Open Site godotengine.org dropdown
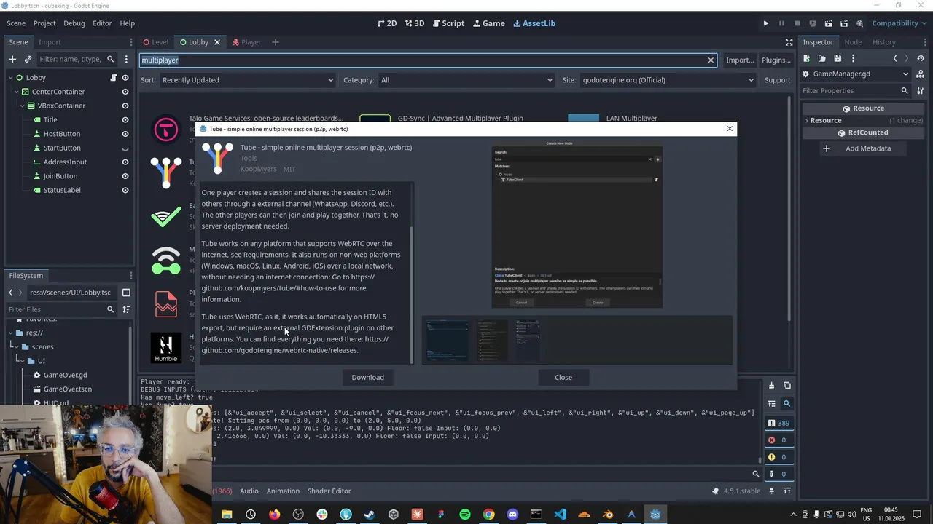The width and height of the screenshot is (933, 524). [668, 80]
